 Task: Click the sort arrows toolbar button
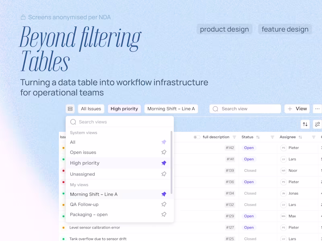tap(305, 124)
